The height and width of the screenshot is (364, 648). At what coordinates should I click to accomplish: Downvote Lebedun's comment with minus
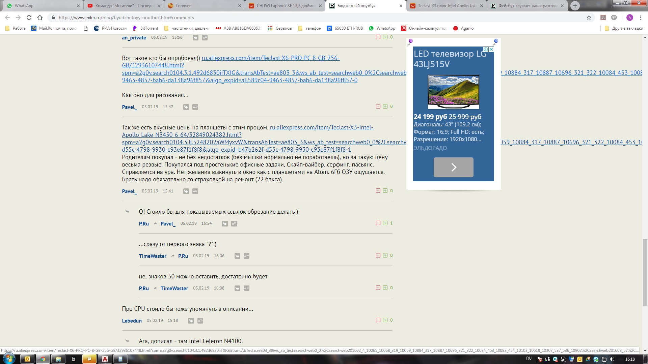378,320
